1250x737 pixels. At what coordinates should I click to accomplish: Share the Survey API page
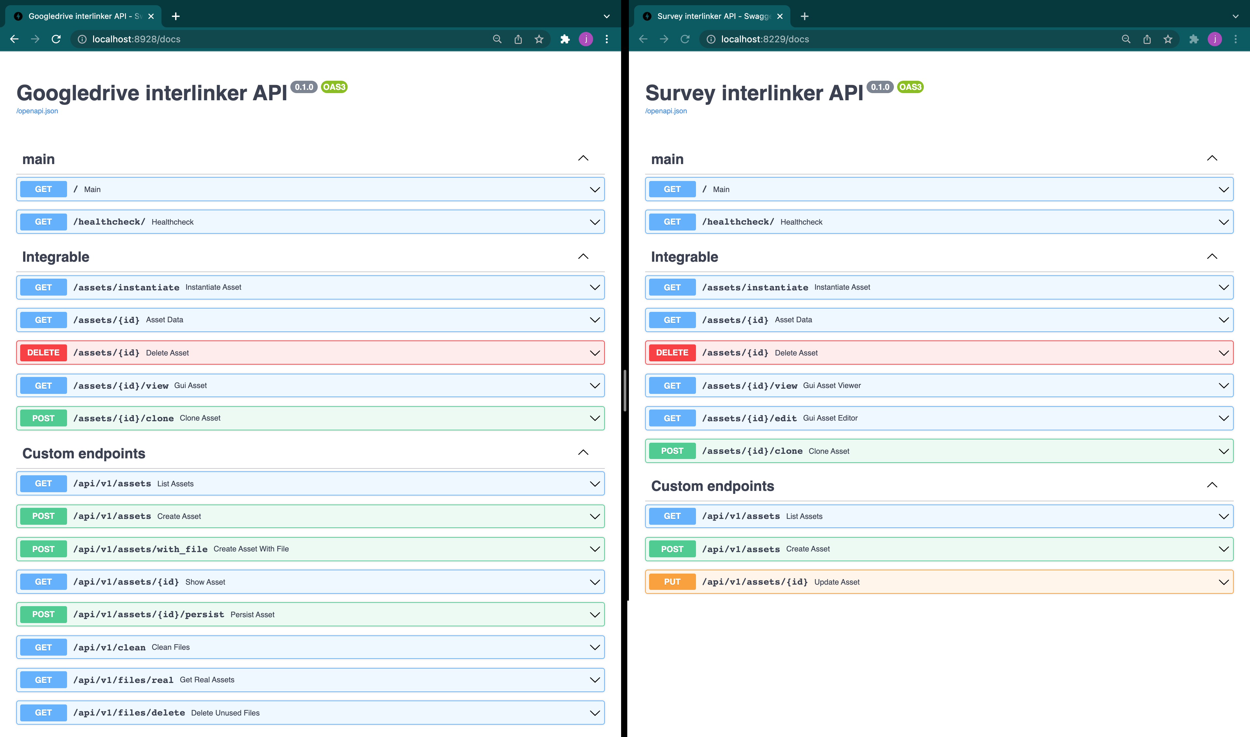[1147, 39]
